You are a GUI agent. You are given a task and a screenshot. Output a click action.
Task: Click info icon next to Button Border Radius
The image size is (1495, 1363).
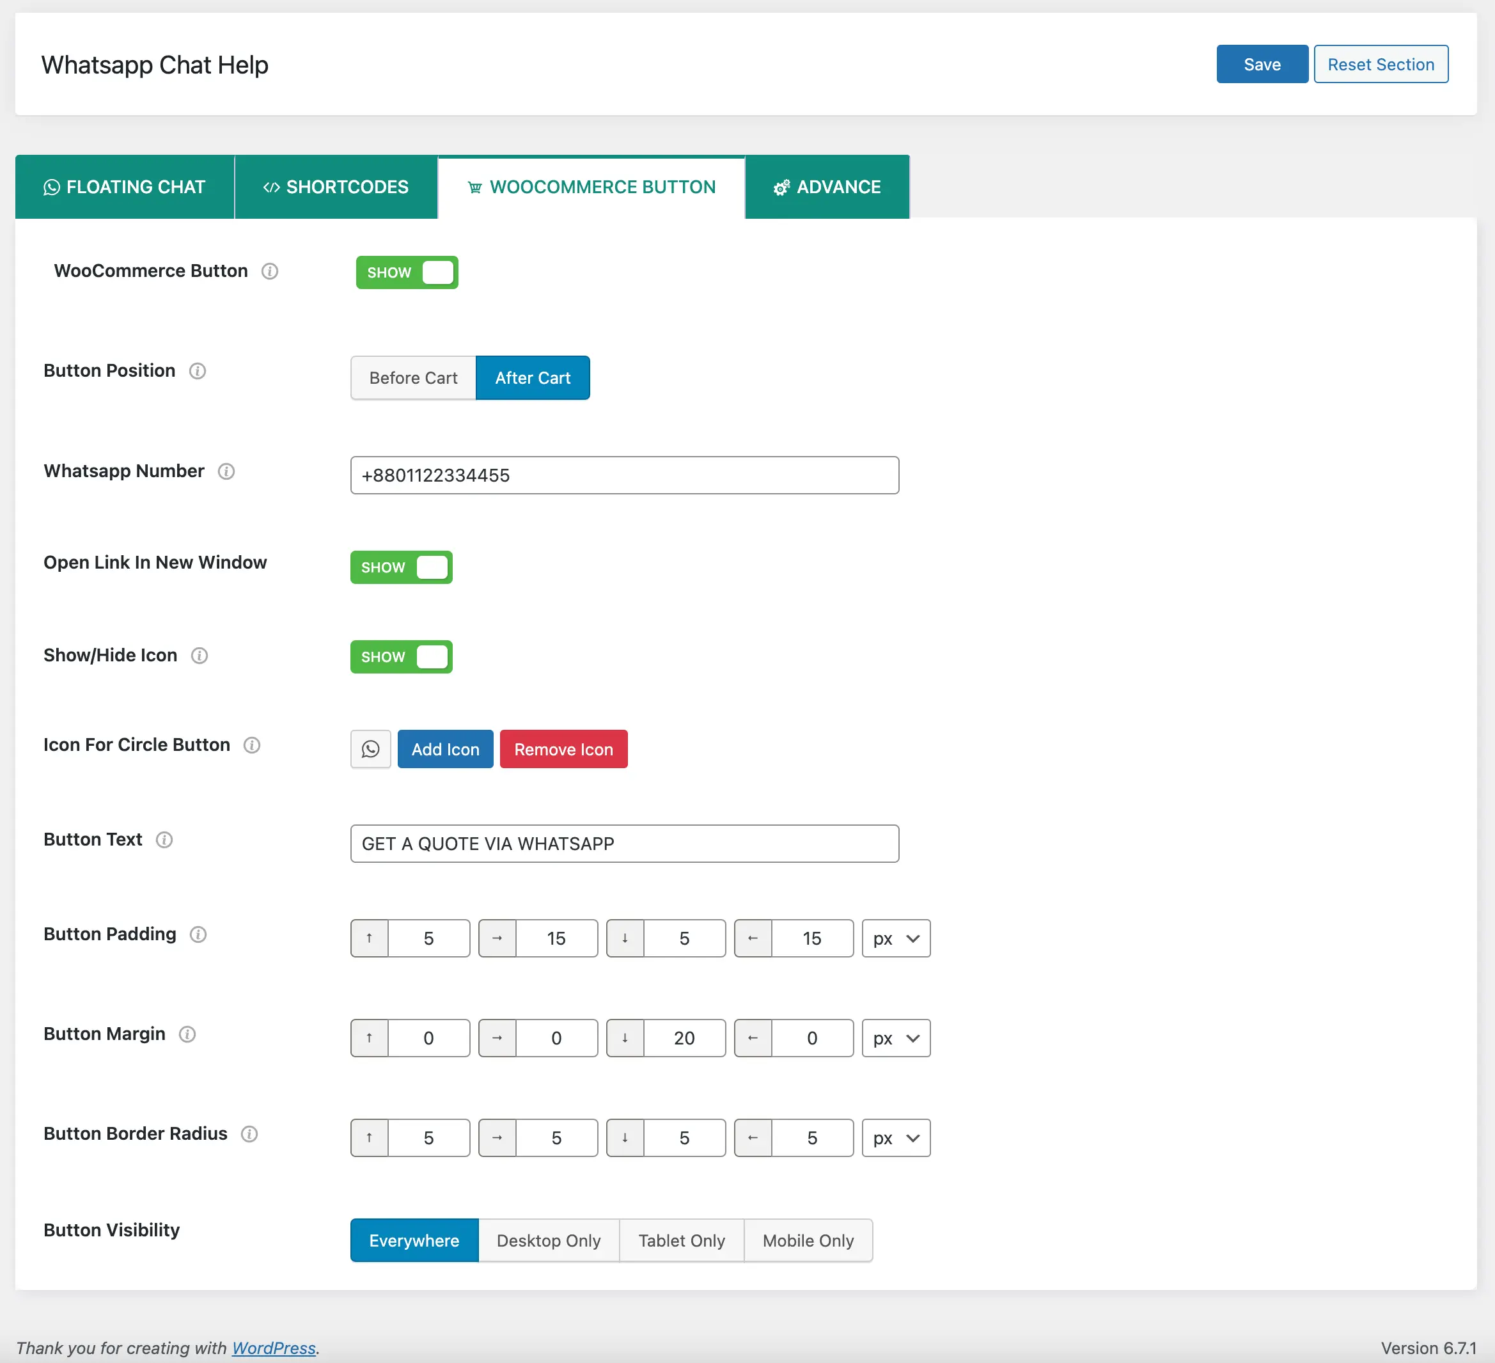point(249,1134)
